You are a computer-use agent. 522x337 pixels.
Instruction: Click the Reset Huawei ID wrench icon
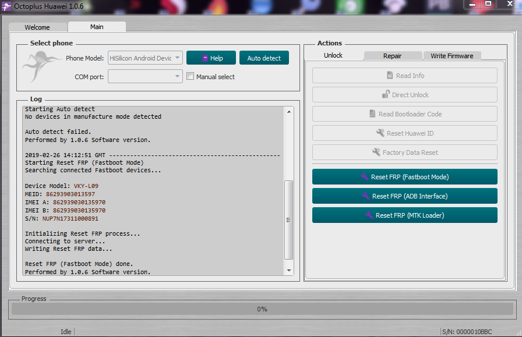pyautogui.click(x=380, y=133)
